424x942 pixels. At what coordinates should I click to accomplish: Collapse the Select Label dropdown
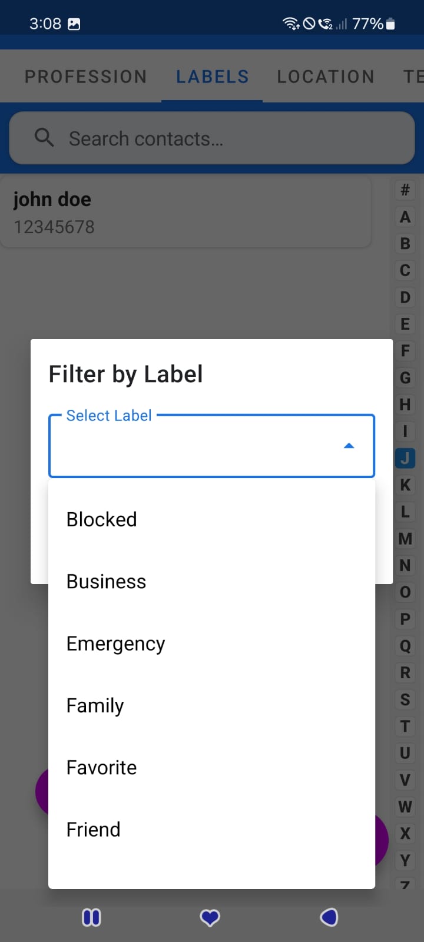click(x=349, y=446)
